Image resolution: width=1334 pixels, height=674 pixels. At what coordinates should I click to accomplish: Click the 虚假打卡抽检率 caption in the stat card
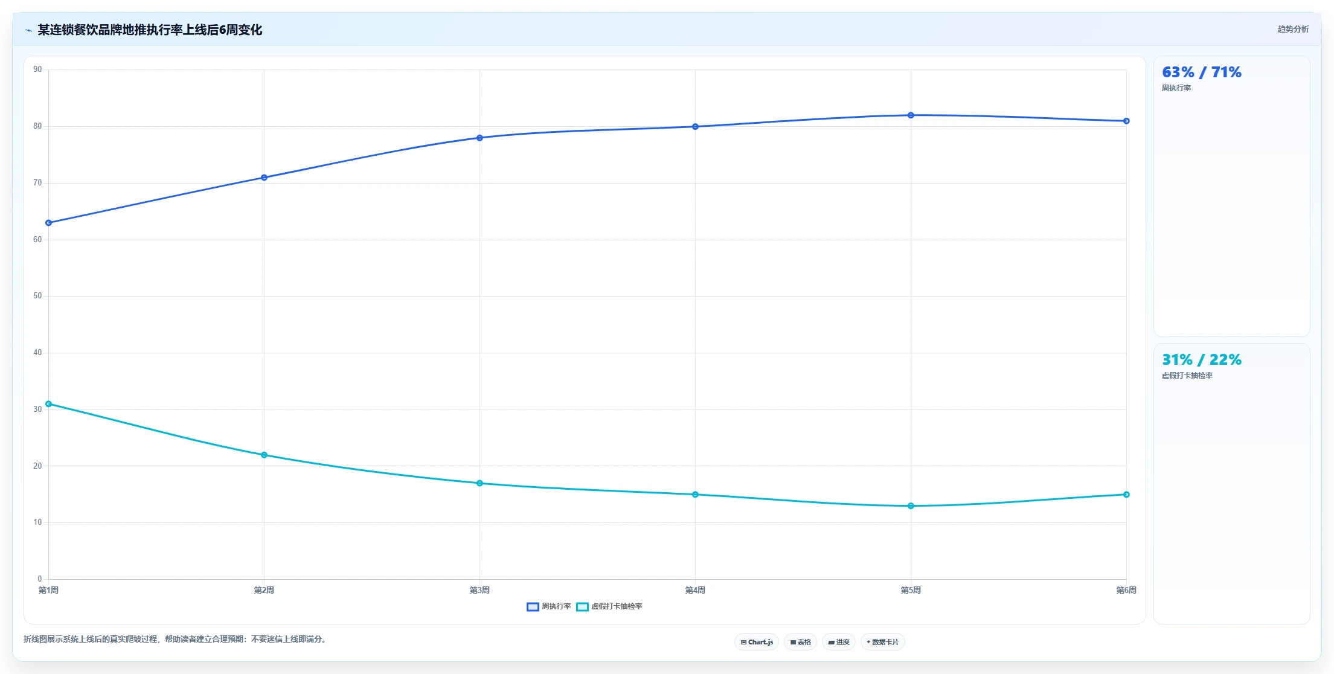pyautogui.click(x=1187, y=376)
